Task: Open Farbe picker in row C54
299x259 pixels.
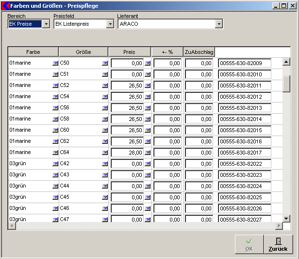Action: 55,97
